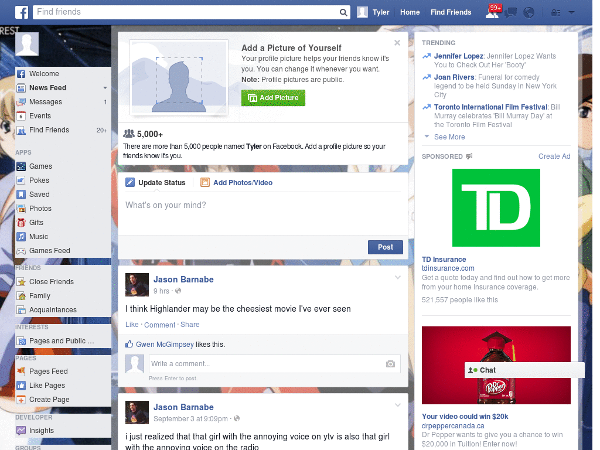Open the privacy shortcuts lock icon

[555, 13]
